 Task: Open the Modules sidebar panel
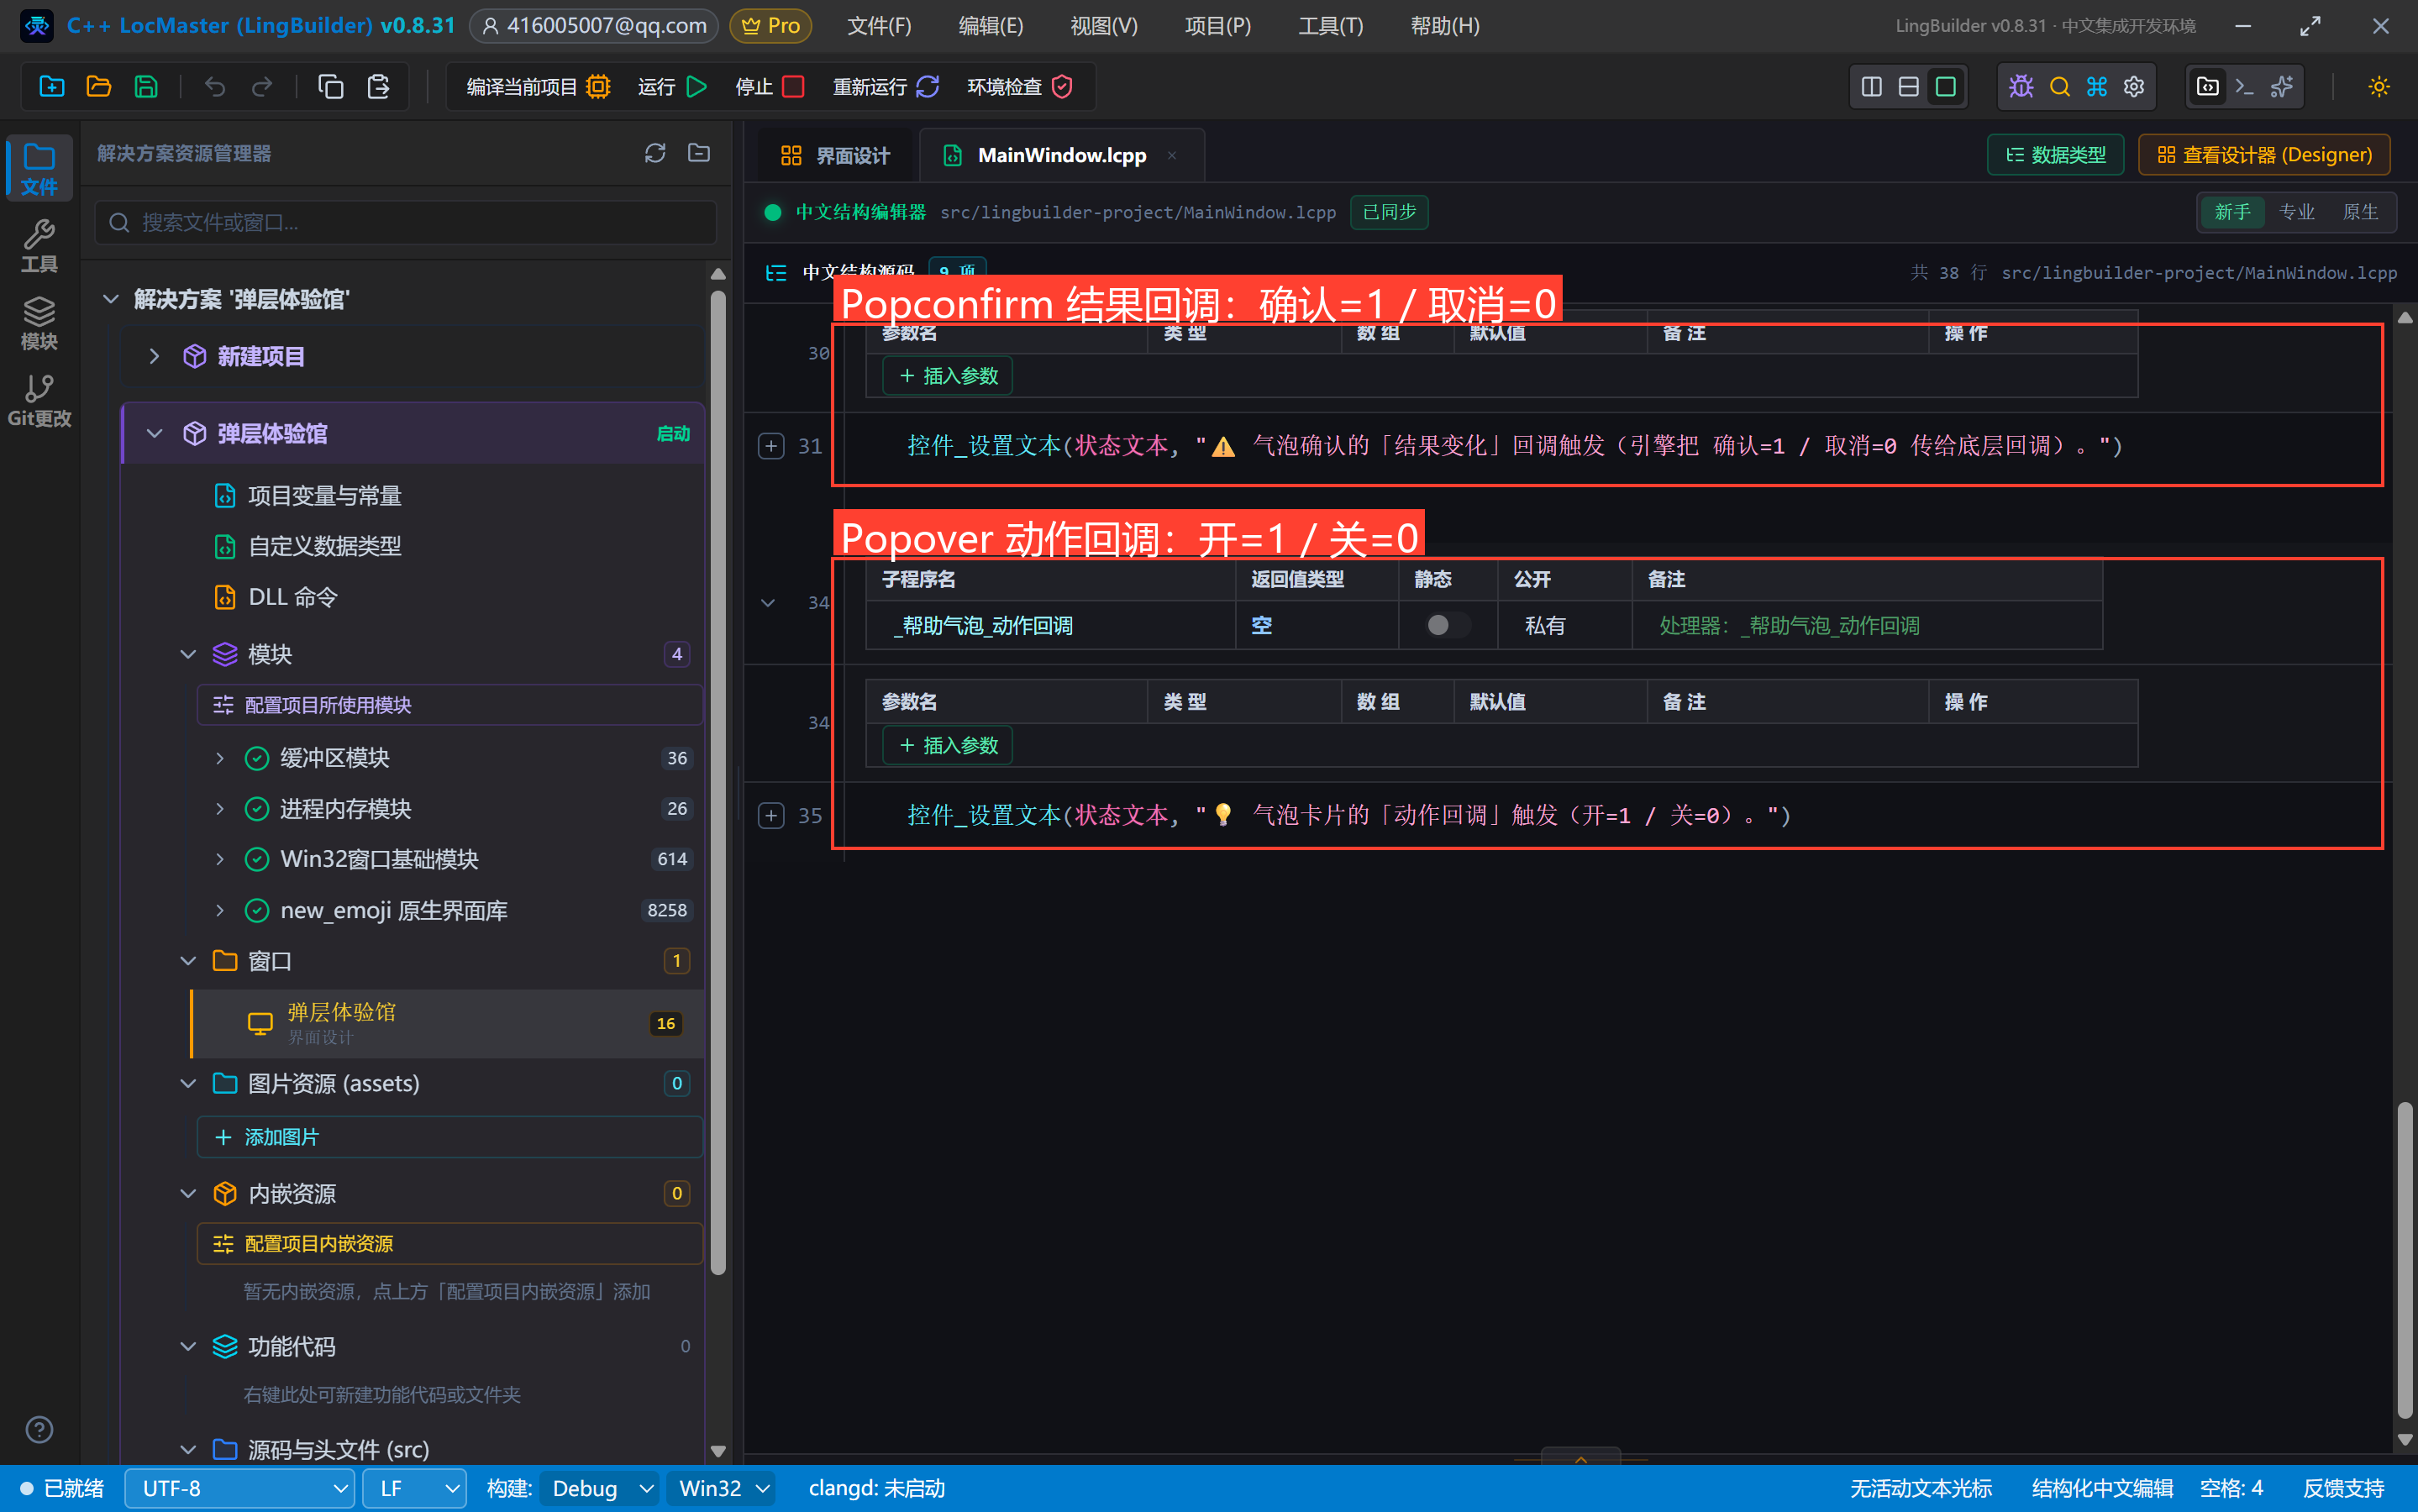pos(39,323)
